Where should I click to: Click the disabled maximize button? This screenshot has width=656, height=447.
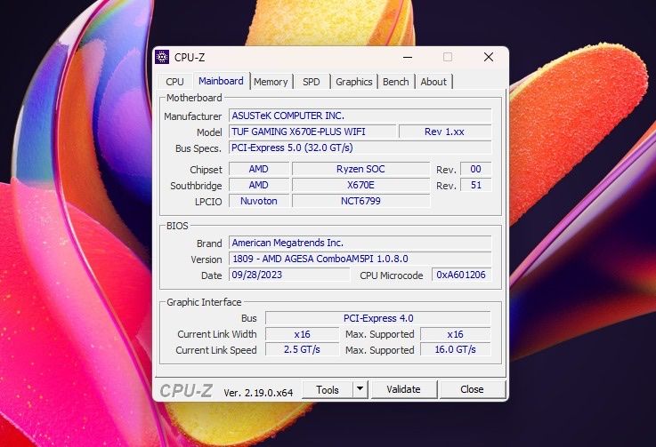point(448,57)
